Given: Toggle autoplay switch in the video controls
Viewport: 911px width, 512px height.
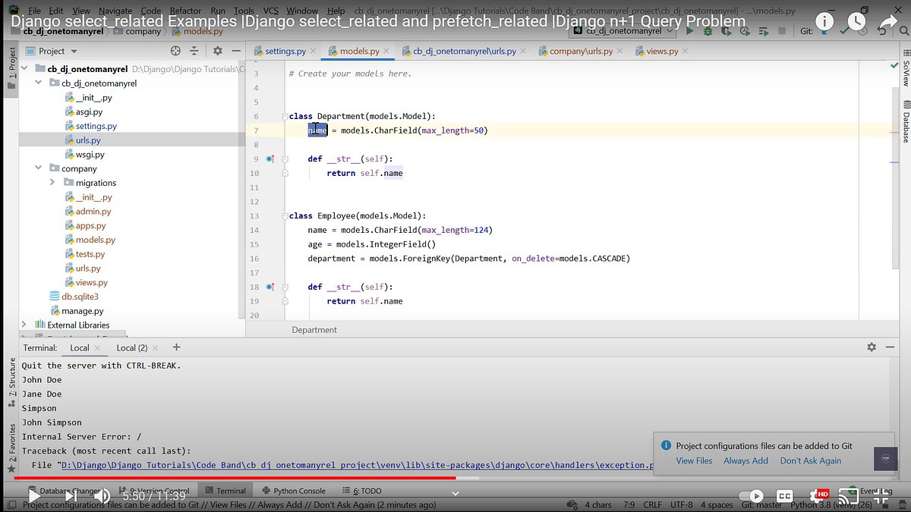Looking at the screenshot, I should pyautogui.click(x=751, y=495).
